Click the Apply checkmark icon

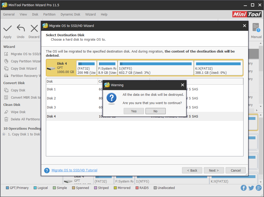tap(8, 28)
